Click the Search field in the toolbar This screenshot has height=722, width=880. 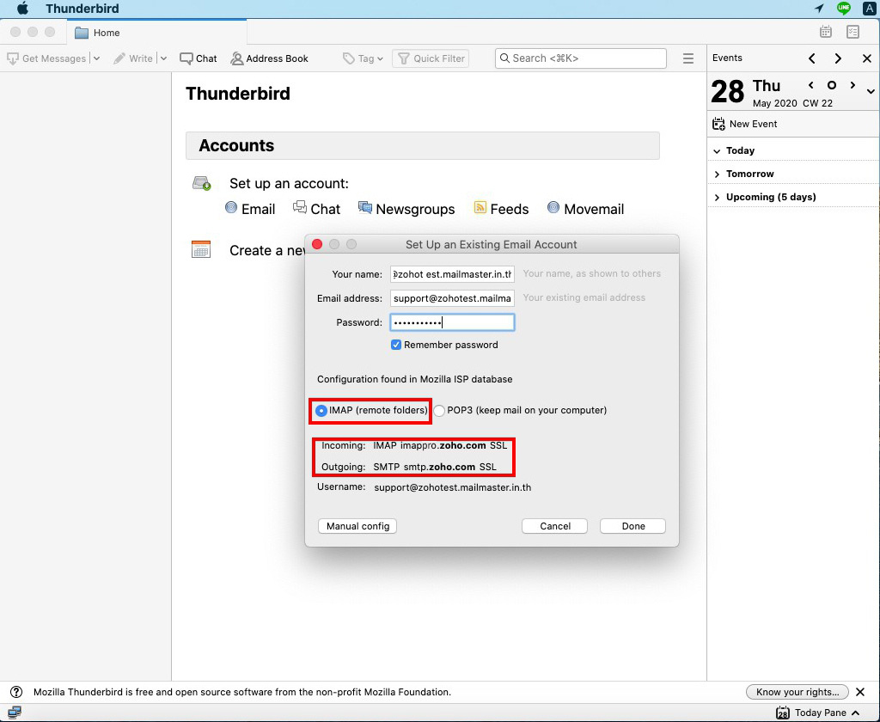pos(580,58)
